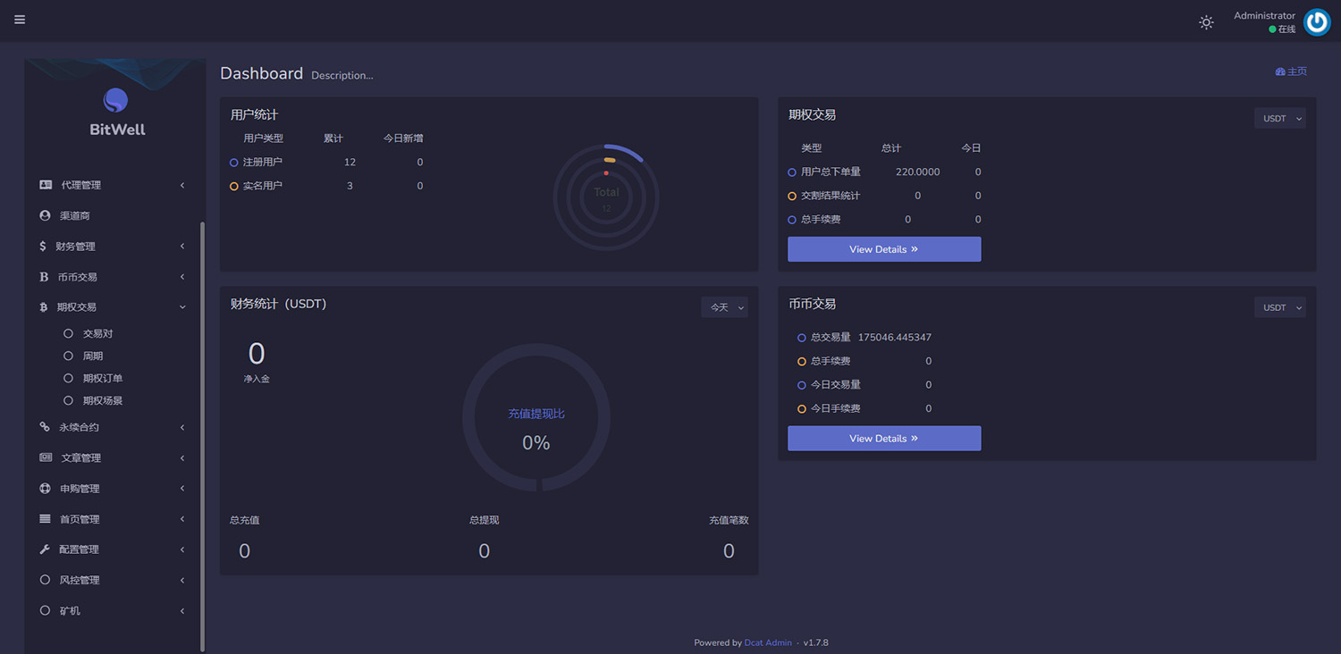Click circle icon beside 交易对
The width and height of the screenshot is (1341, 654).
point(68,333)
